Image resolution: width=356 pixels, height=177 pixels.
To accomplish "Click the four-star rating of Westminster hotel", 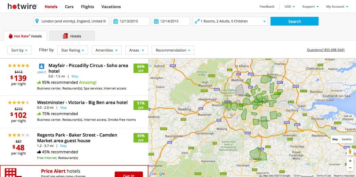I will pos(19,103).
